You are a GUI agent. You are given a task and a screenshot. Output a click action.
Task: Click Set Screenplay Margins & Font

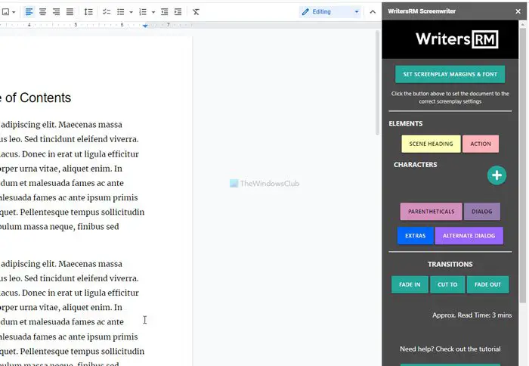(450, 74)
